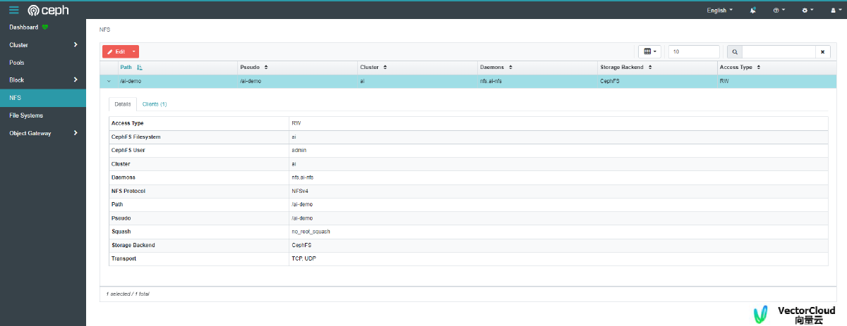
Task: Click the red Edit button
Action: (x=116, y=51)
